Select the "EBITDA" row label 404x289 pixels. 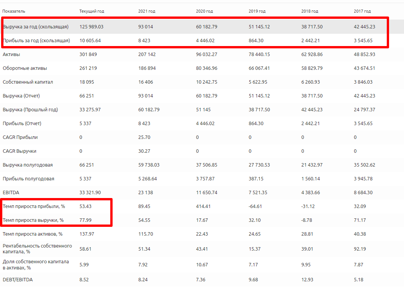(x=10, y=193)
